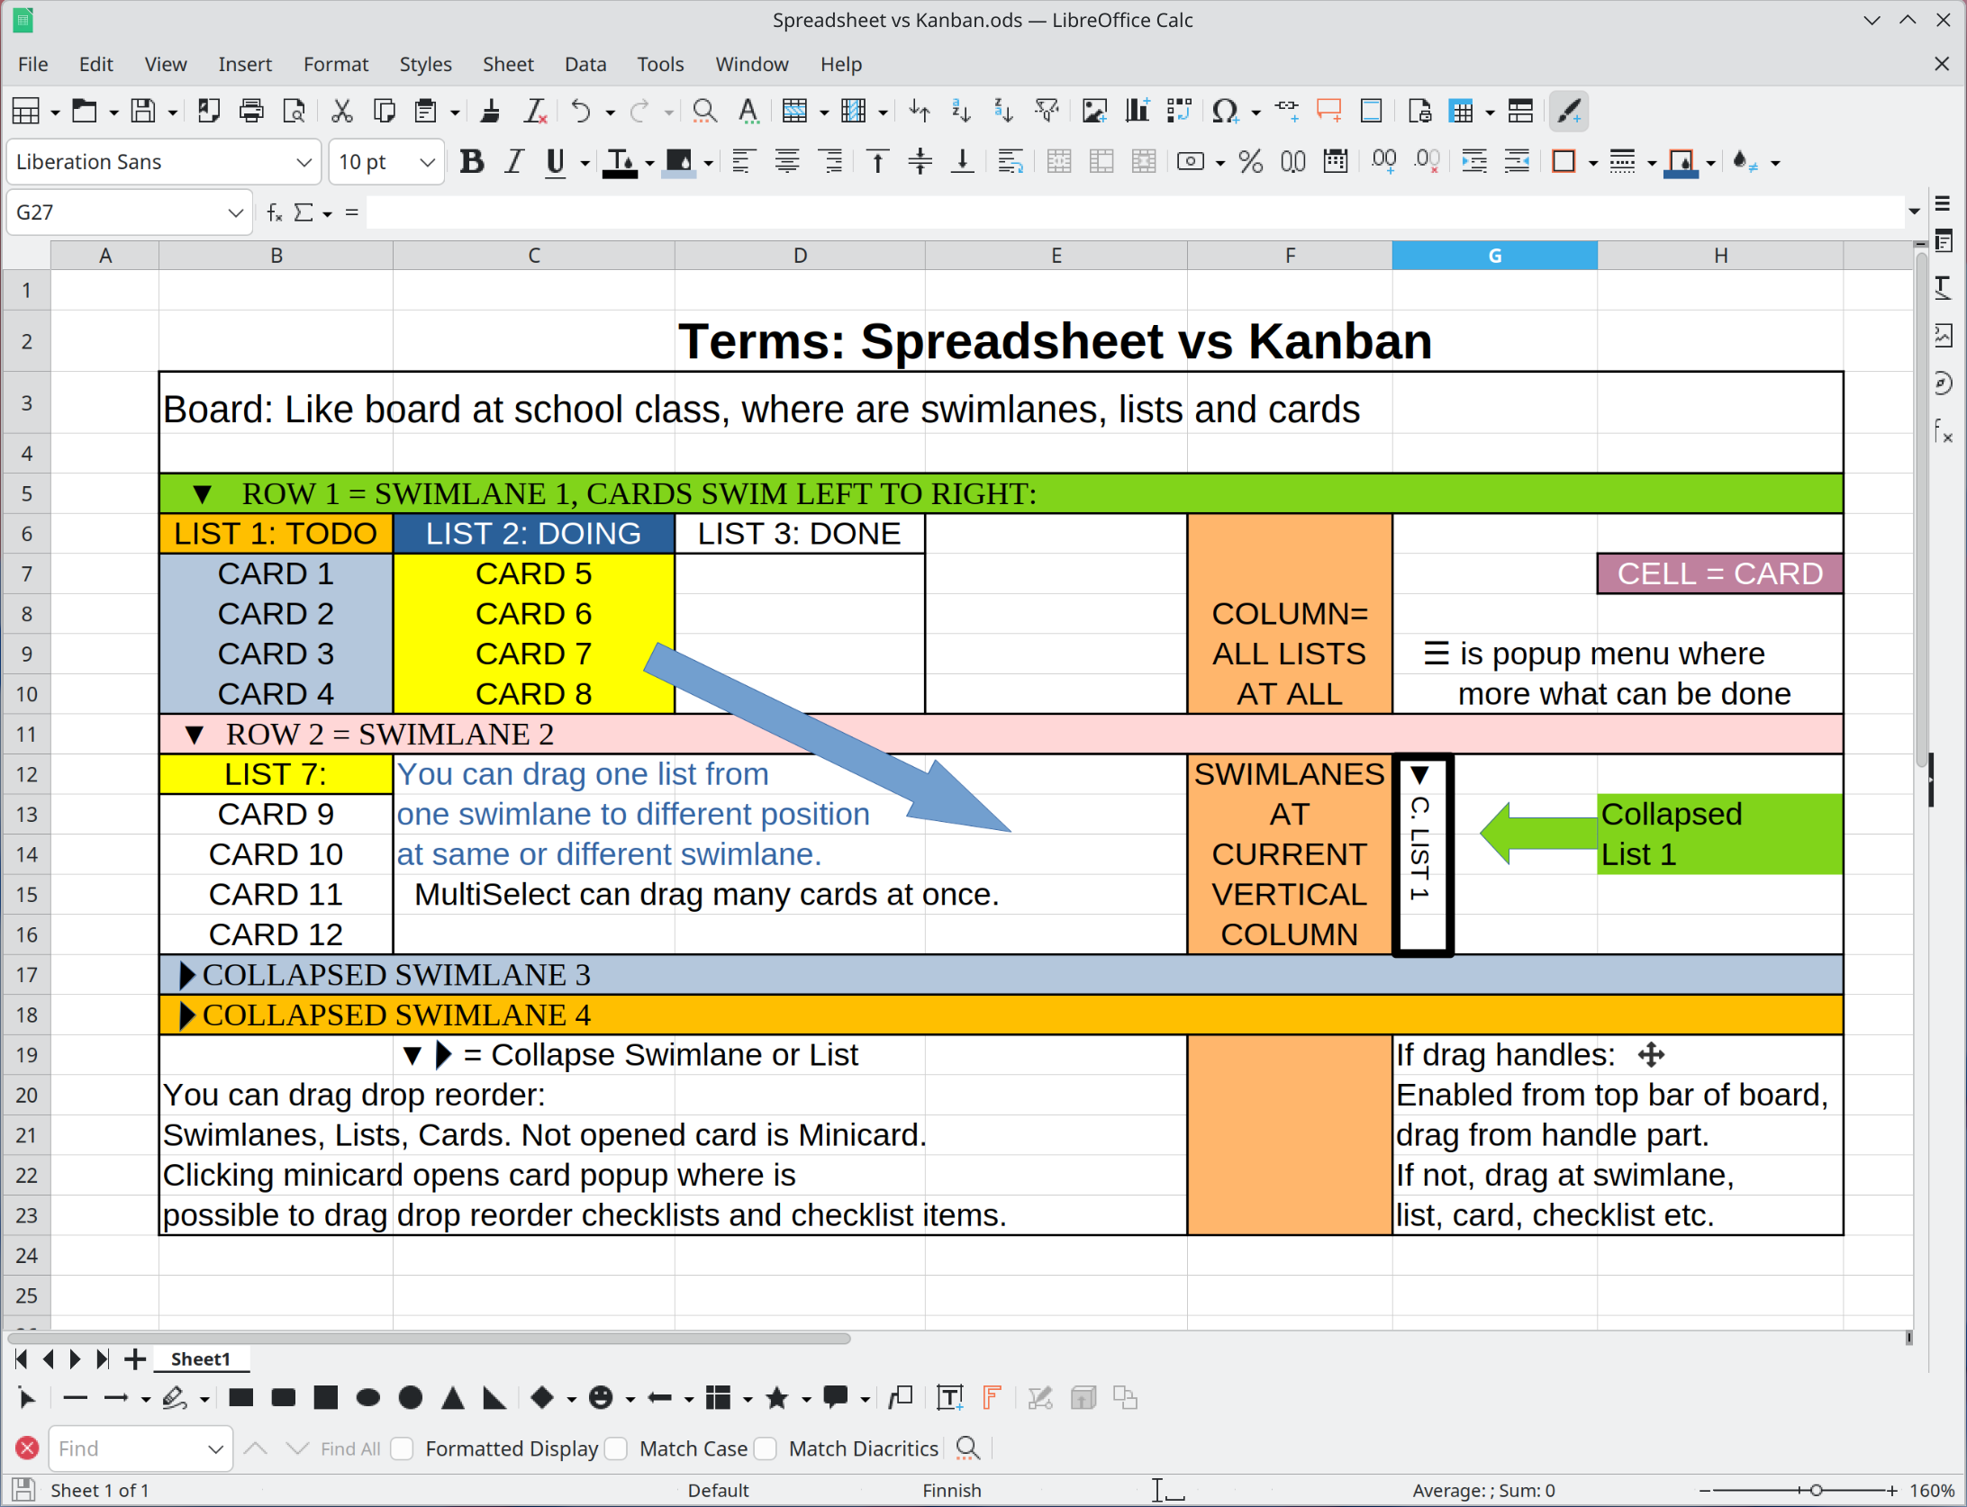Switch to the Sheet1 tab
This screenshot has width=1967, height=1507.
(x=200, y=1358)
